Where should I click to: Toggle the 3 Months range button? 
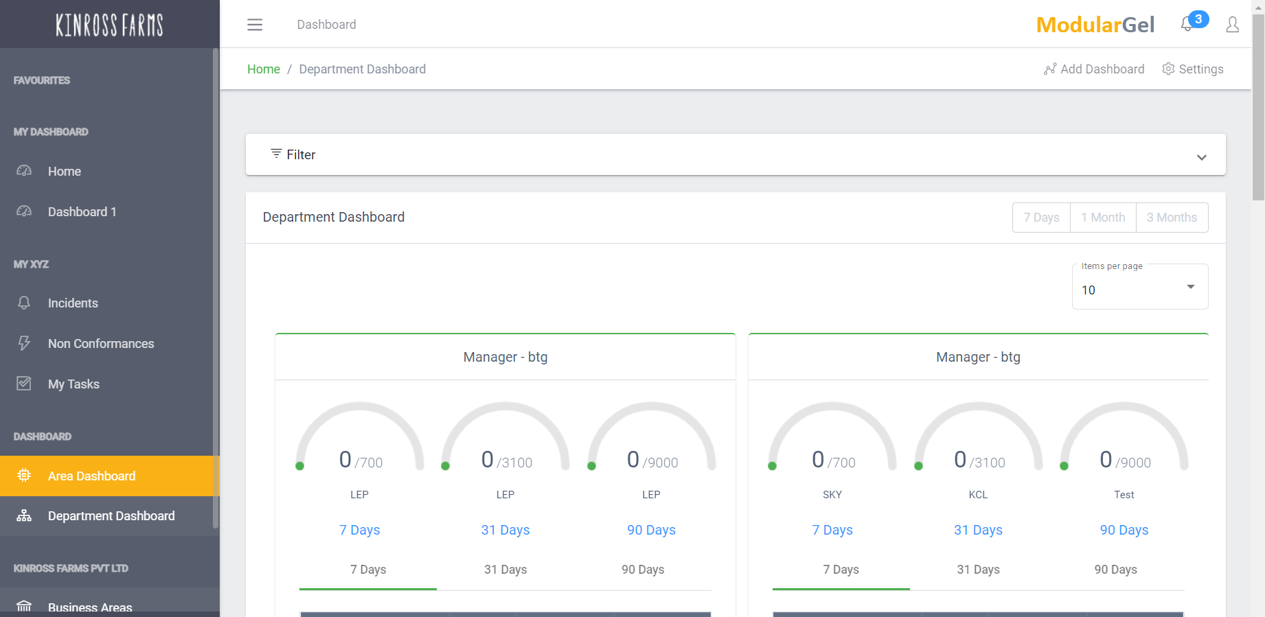click(1172, 218)
